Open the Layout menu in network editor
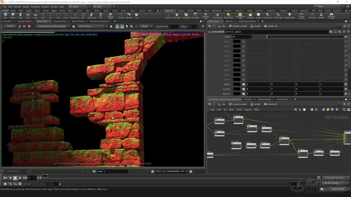The image size is (351, 197). click(x=248, y=109)
